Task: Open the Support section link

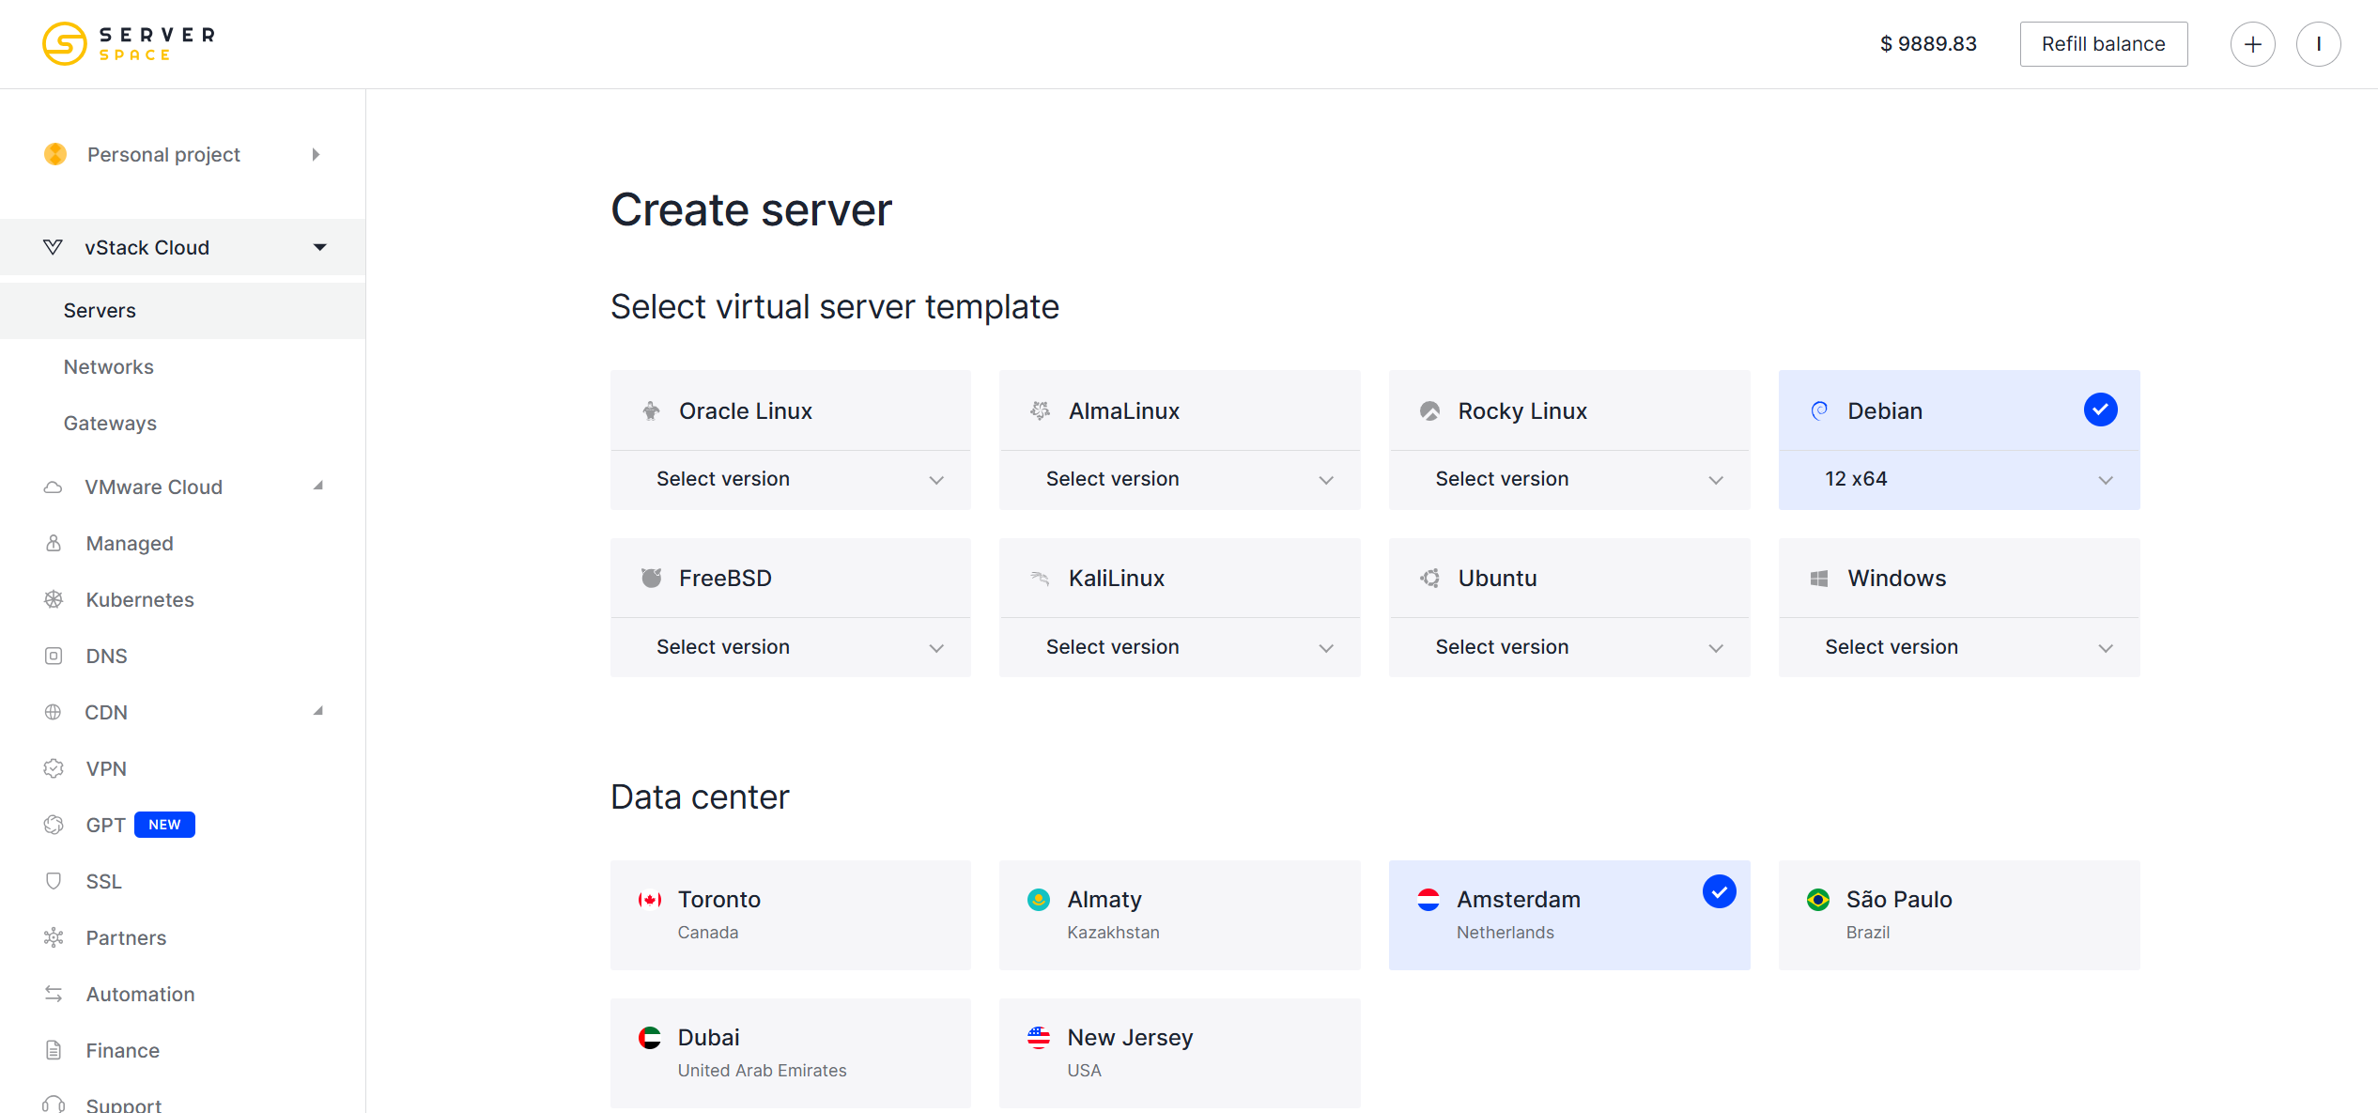Action: 124,1105
